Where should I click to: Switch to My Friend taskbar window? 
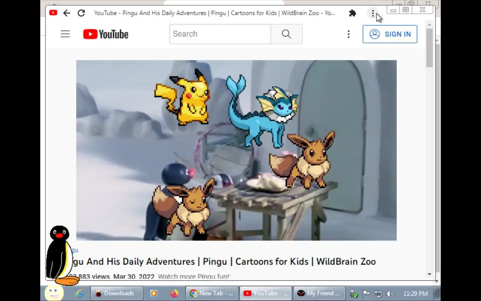[x=320, y=293]
